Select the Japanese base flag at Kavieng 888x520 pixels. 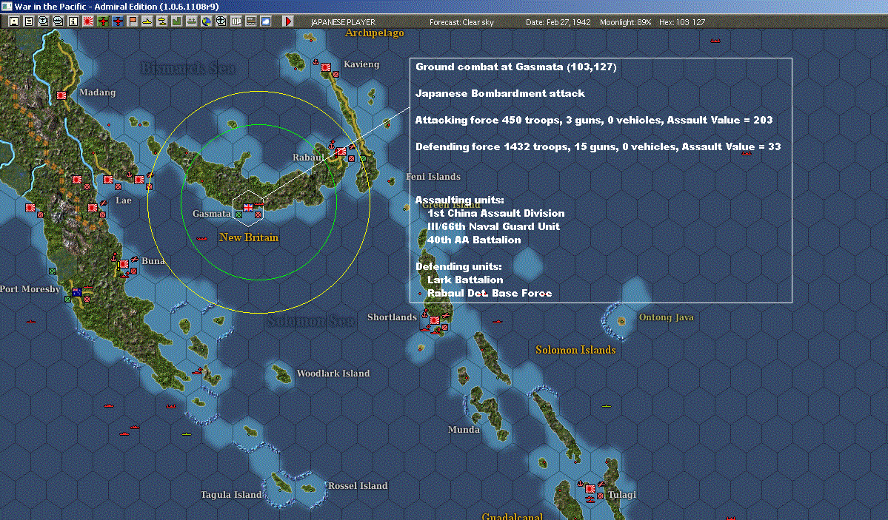coord(326,67)
